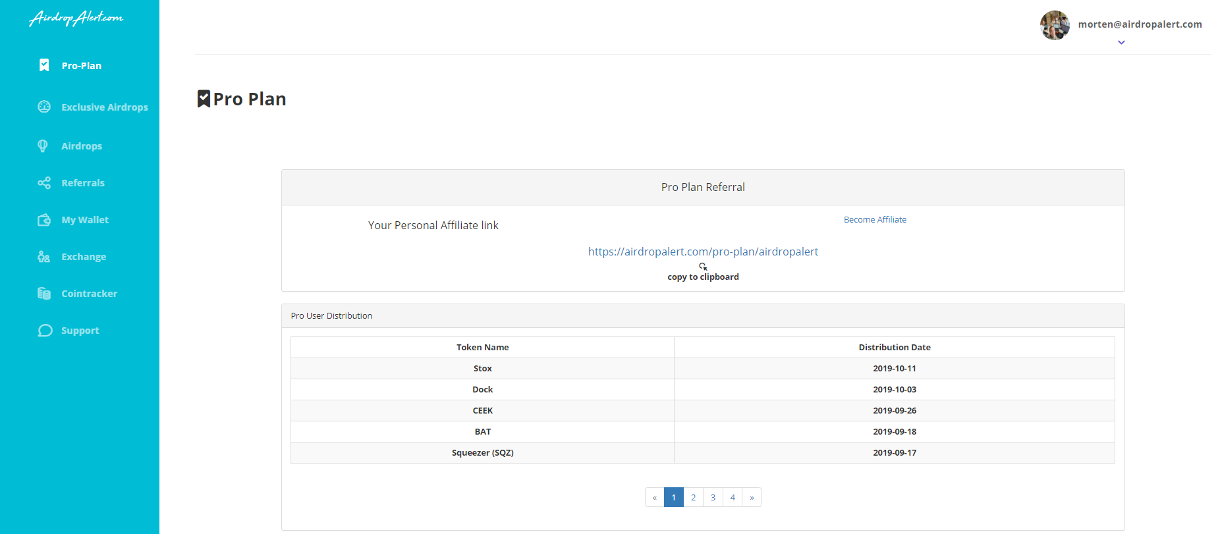Go to pagination page 4
Screen dimensions: 1220x534
733,497
